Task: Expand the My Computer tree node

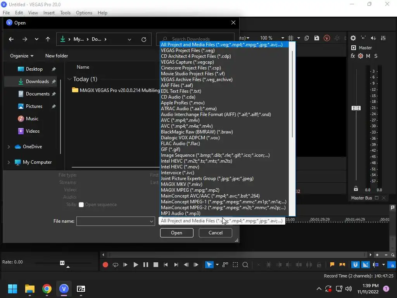Action: tap(9, 162)
